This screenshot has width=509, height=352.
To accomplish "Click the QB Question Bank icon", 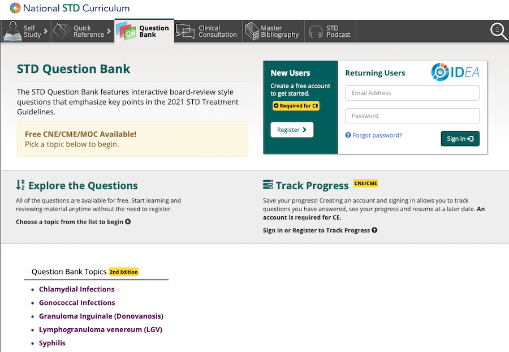I will click(x=126, y=31).
